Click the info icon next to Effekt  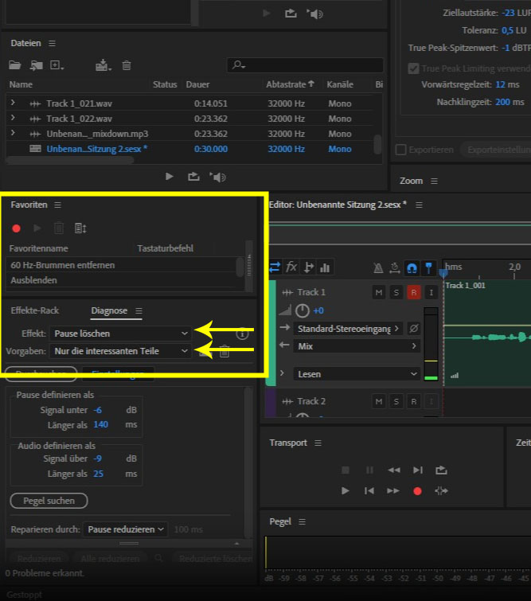pos(243,334)
